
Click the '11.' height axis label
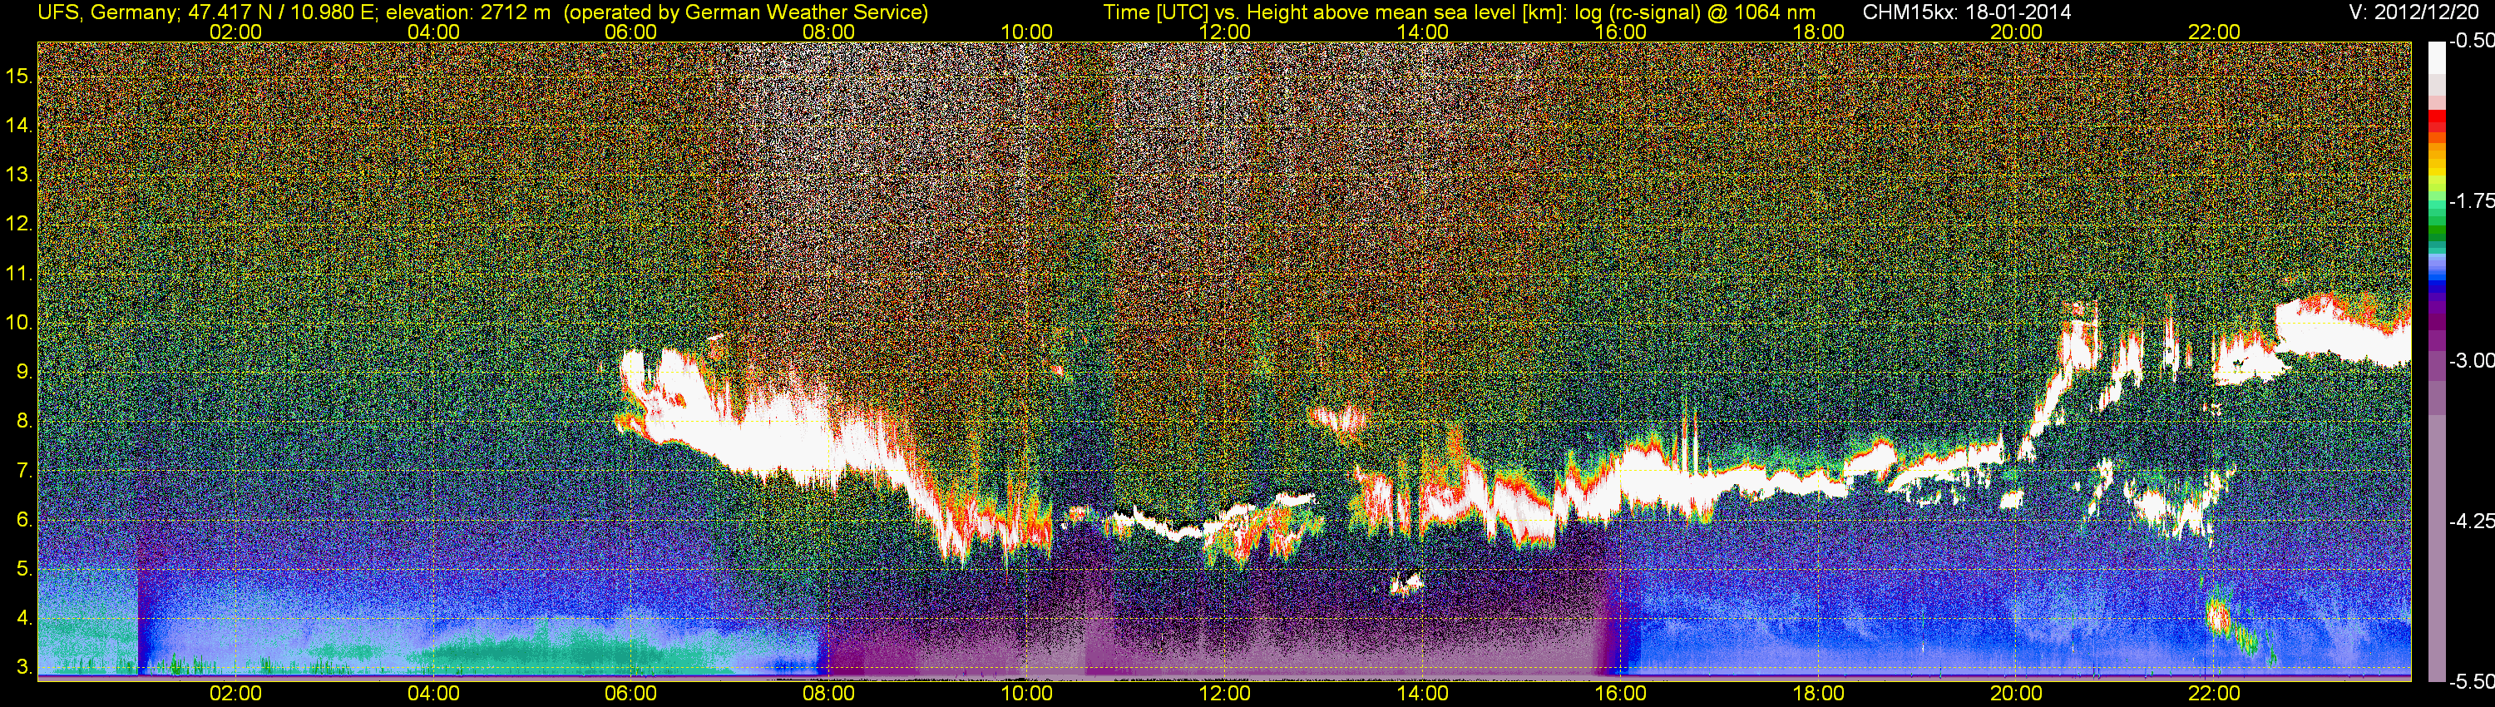point(19,273)
